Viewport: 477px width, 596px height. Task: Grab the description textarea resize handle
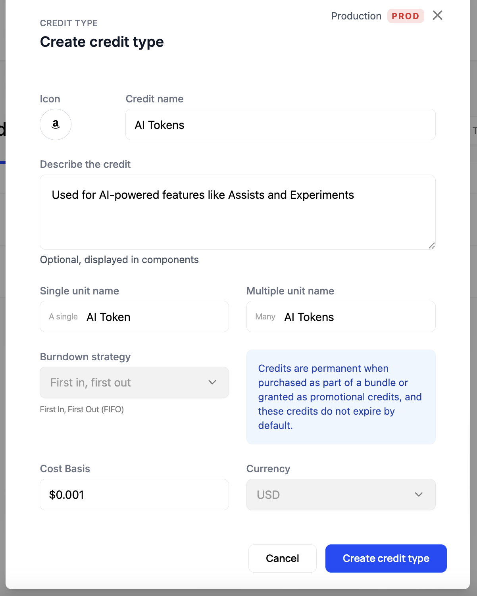click(432, 246)
